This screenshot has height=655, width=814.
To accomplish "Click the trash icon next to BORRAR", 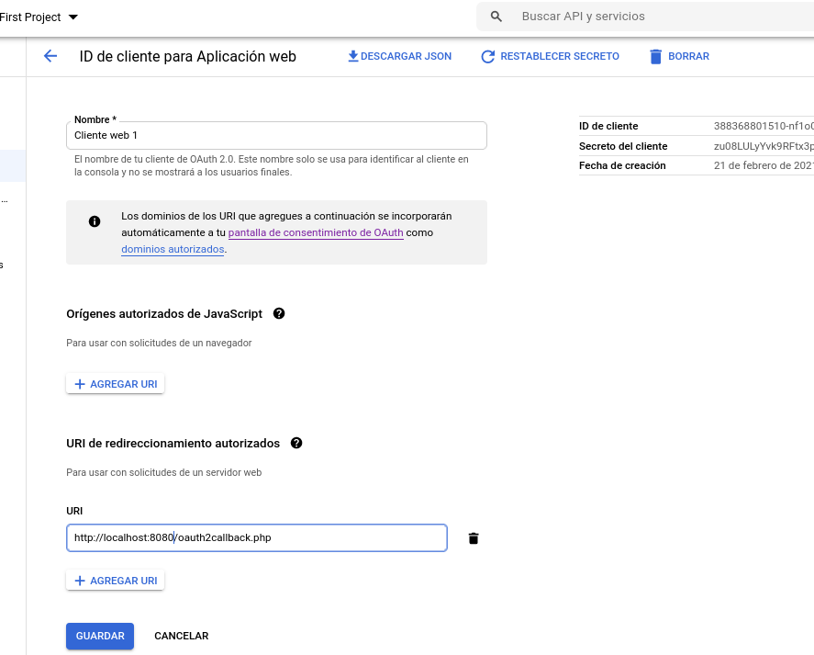I will (x=653, y=56).
